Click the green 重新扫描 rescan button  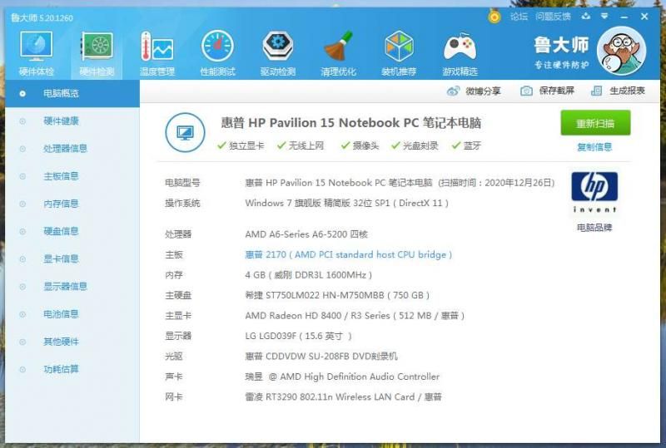(x=595, y=123)
